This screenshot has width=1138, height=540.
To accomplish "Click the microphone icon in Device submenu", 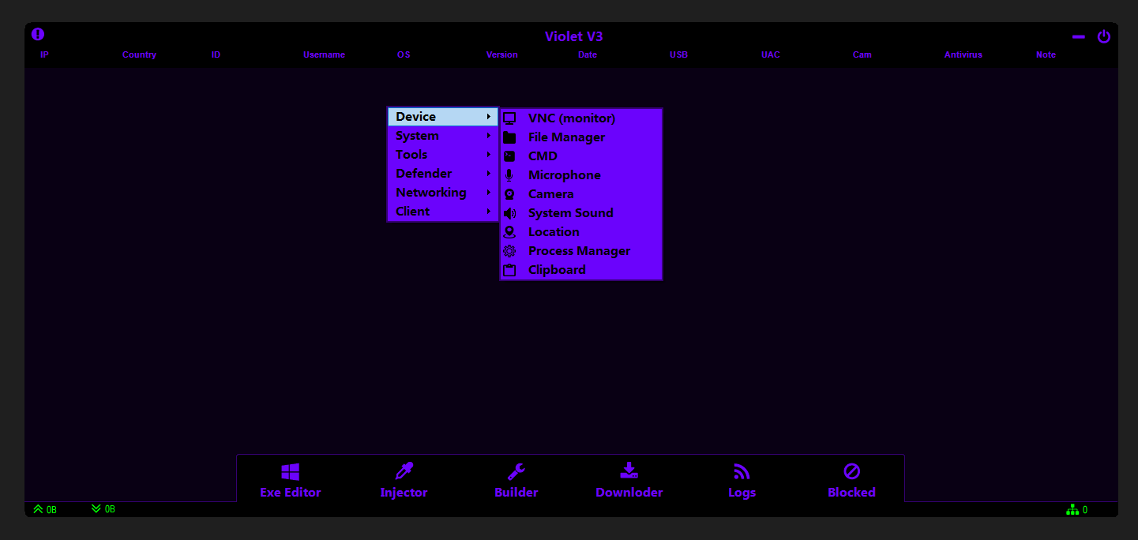I will point(509,175).
